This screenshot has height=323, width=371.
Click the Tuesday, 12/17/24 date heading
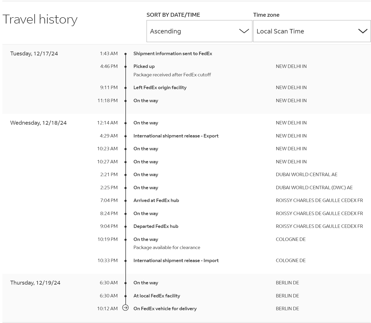pyautogui.click(x=34, y=54)
